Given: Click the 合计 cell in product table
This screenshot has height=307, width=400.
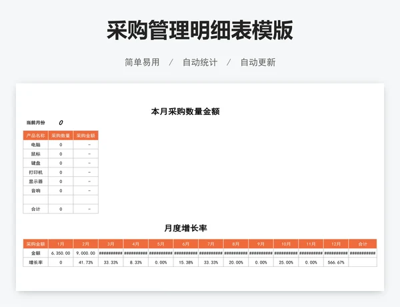Looking at the screenshot, I should tap(36, 209).
